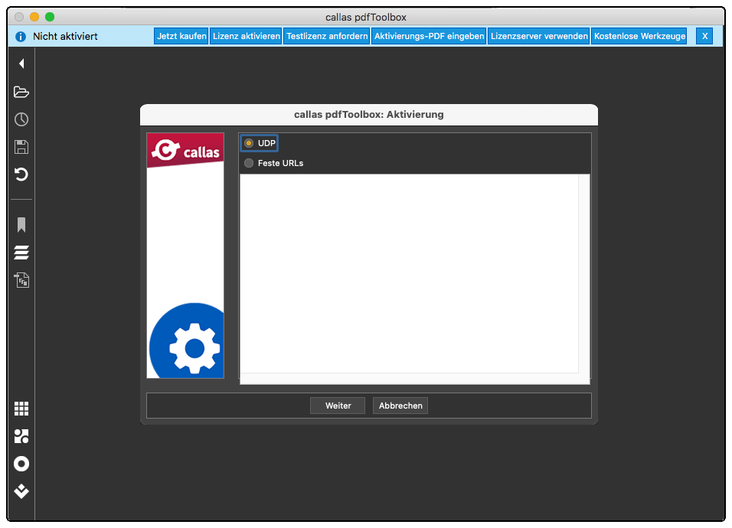Click Abbrechen to cancel activation
The image size is (732, 528).
(x=400, y=406)
